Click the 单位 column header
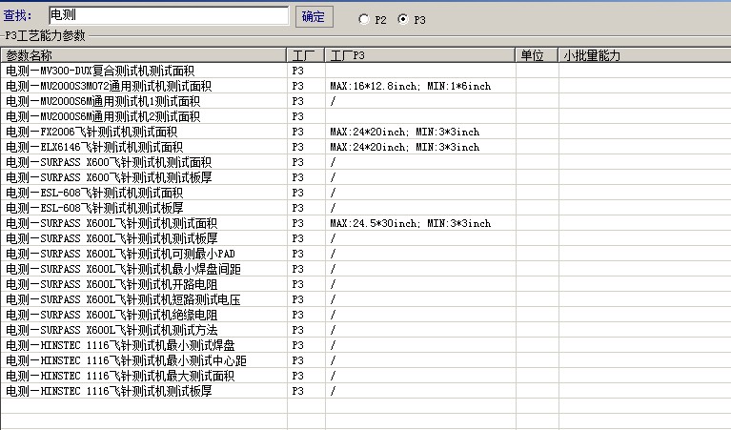 538,55
